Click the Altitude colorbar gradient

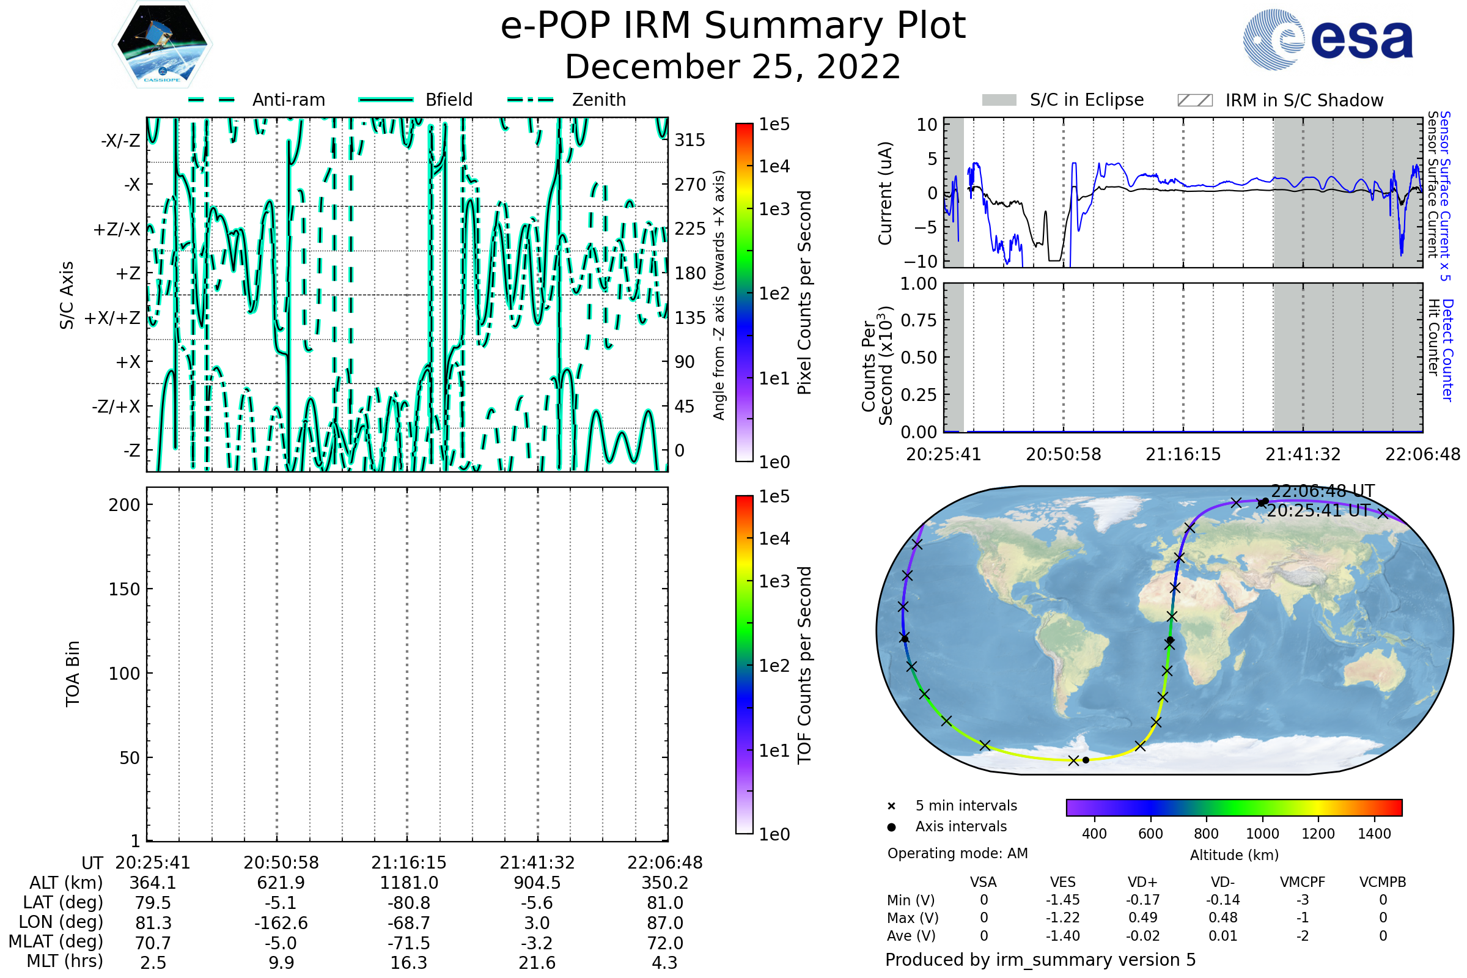tap(1234, 807)
